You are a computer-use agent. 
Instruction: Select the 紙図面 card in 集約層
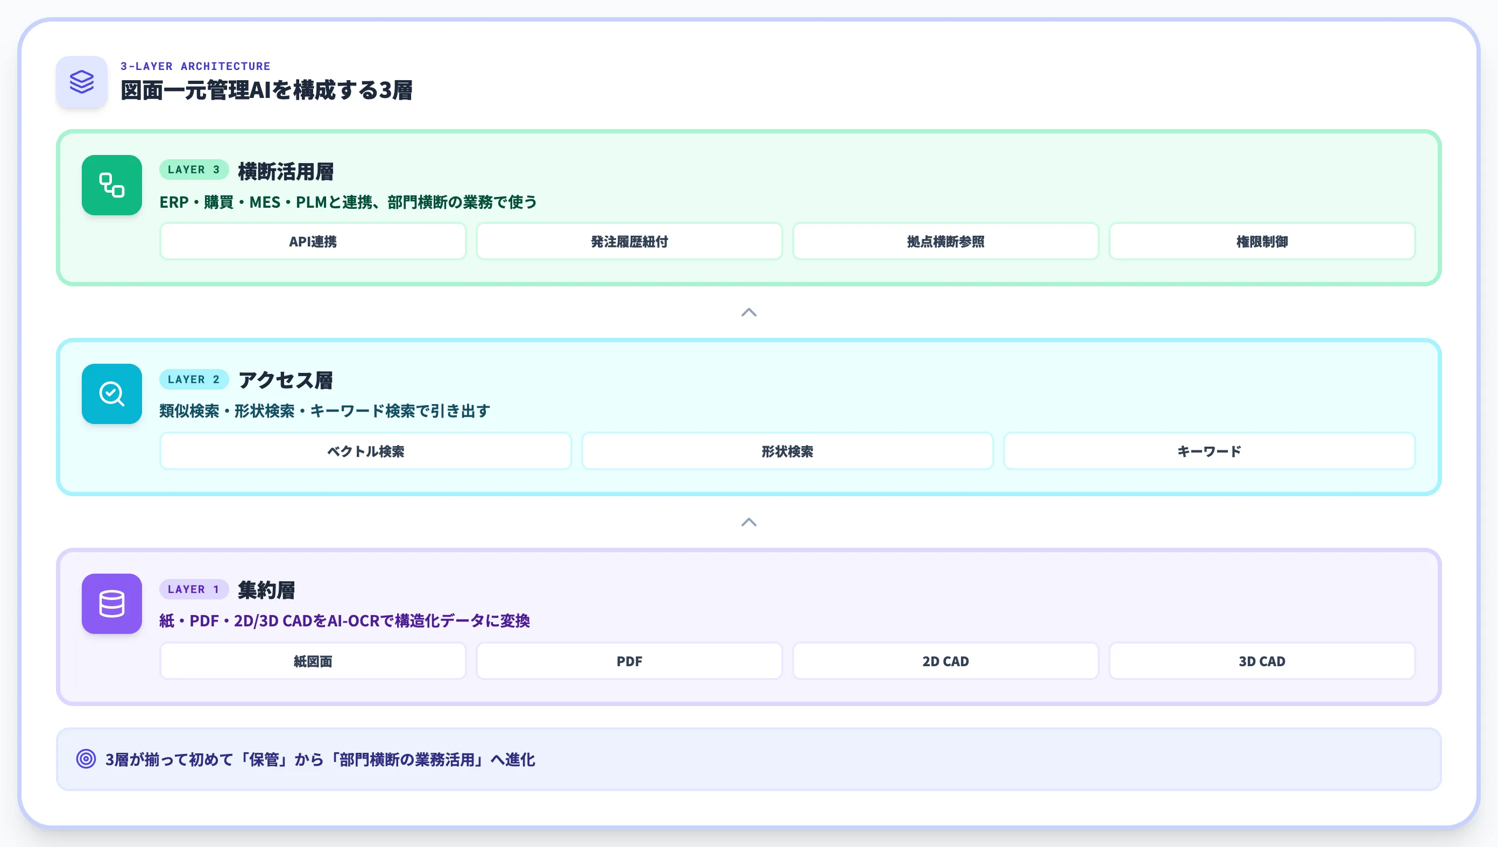[312, 661]
